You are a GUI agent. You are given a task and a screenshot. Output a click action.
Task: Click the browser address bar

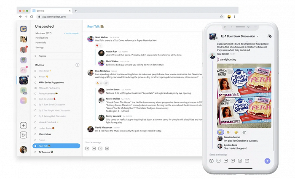[x=130, y=17]
